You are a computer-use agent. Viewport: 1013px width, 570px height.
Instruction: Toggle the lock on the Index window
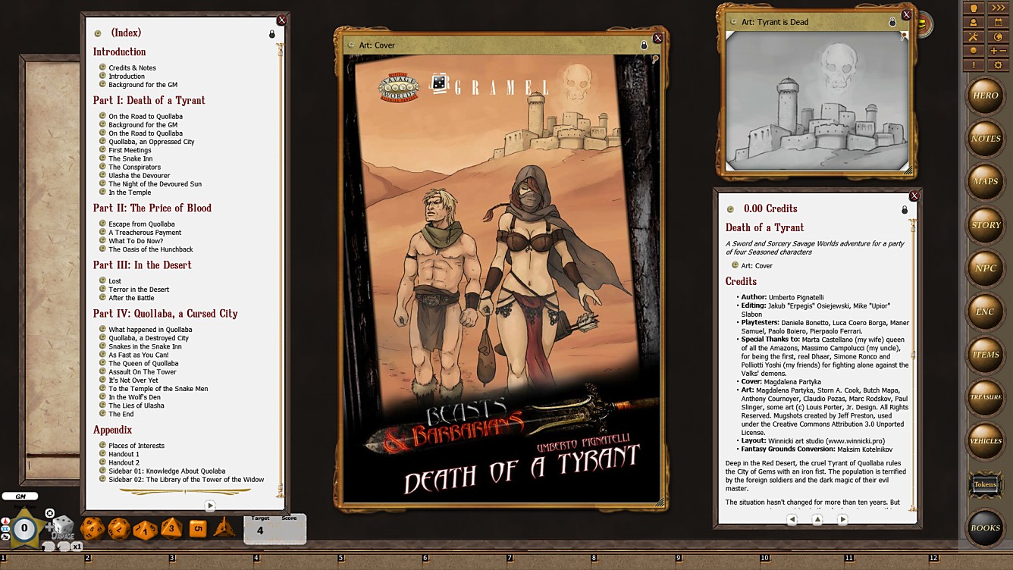[x=271, y=33]
